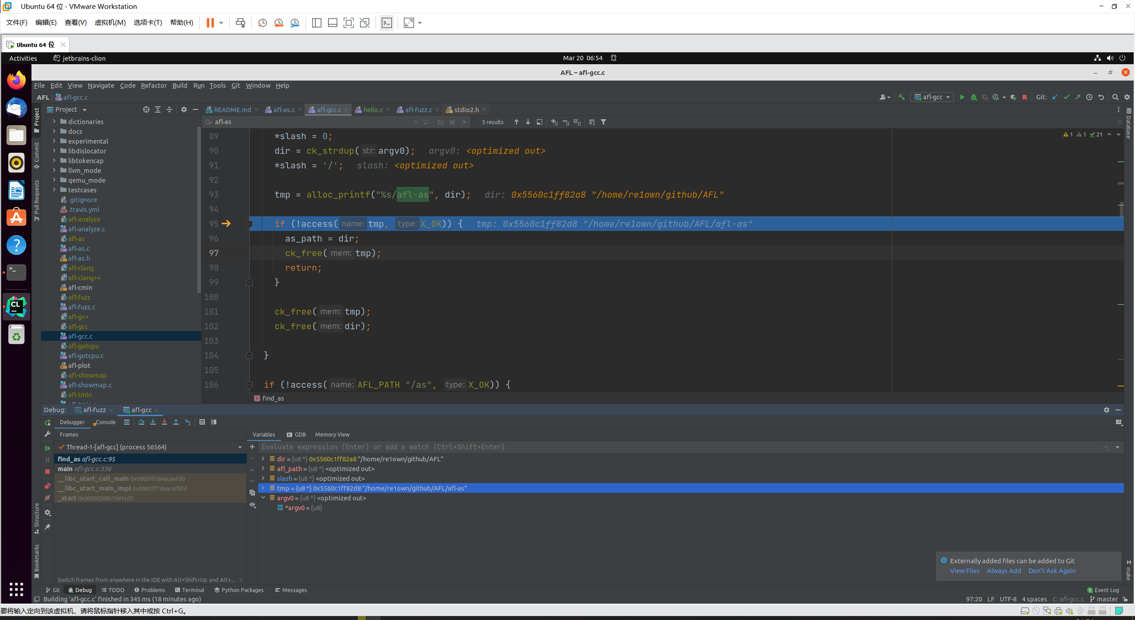
Task: Toggle Match Case in the find bar
Action: click(441, 122)
